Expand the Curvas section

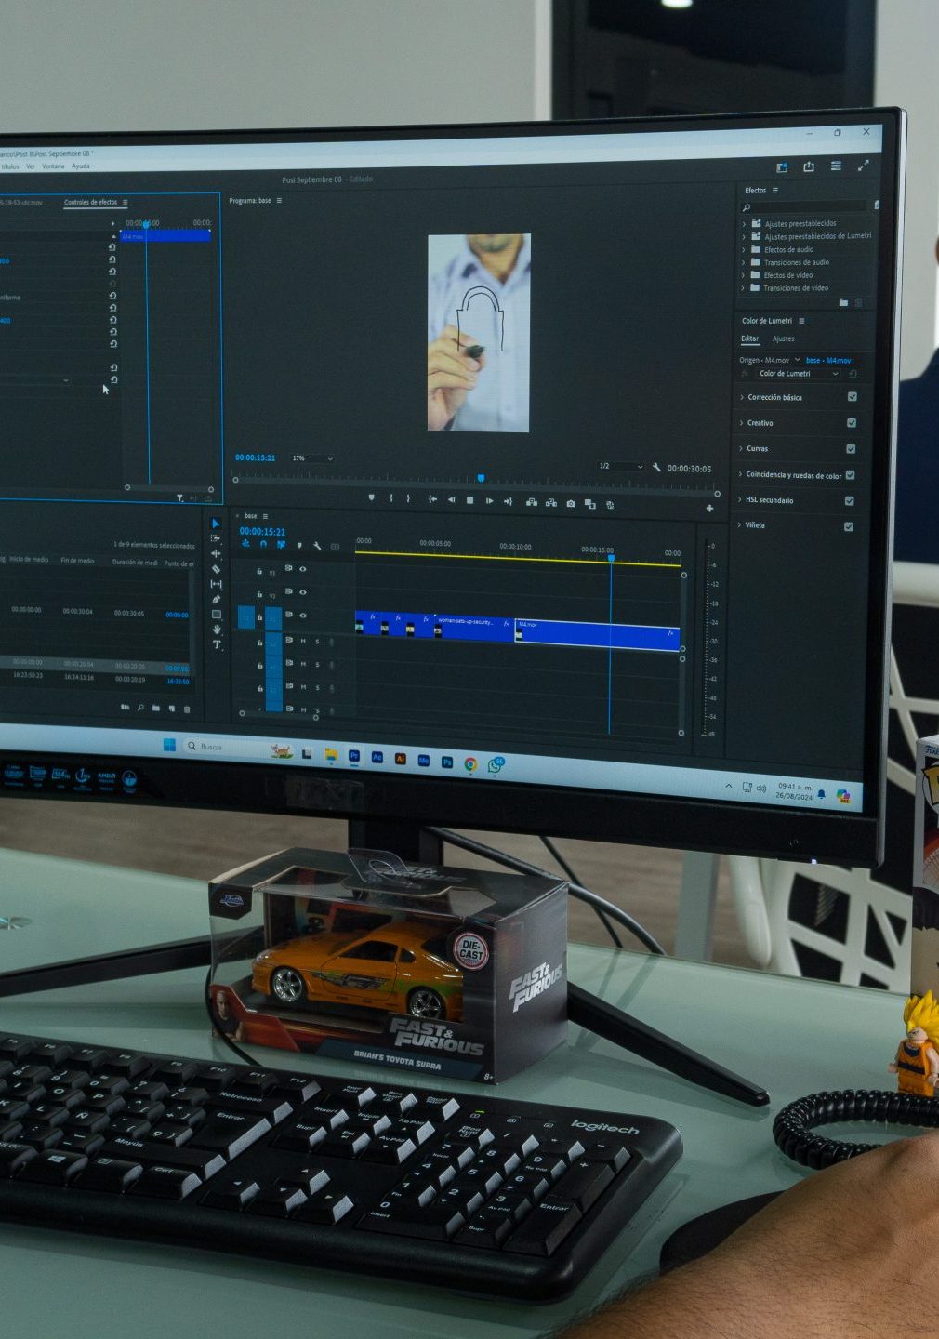(x=741, y=448)
